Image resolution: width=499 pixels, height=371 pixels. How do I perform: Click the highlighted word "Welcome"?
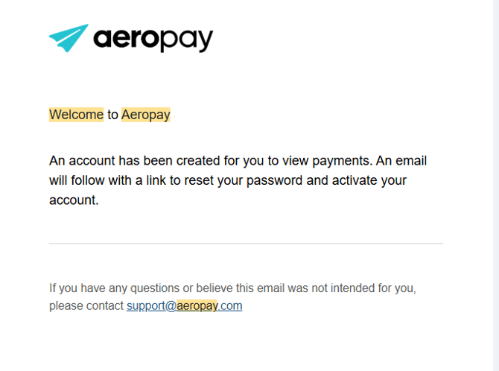76,115
